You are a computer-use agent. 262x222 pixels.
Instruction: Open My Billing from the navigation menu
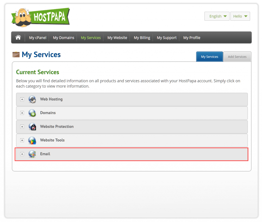(x=142, y=37)
